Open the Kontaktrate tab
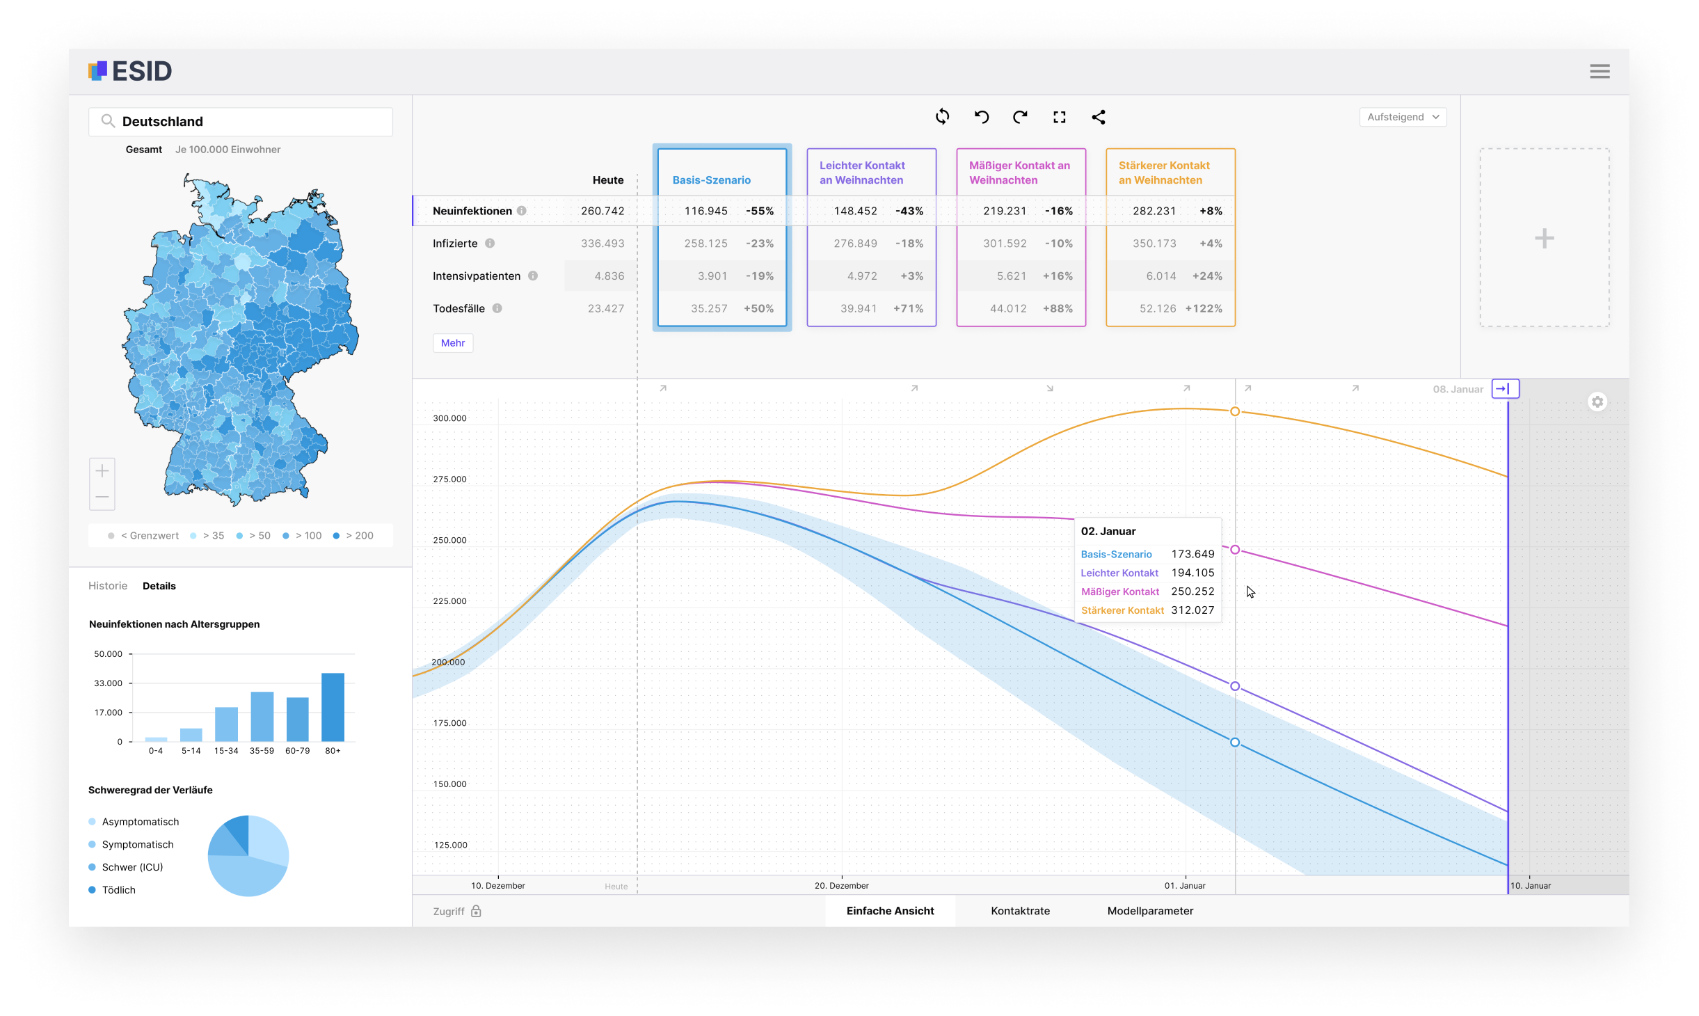The height and width of the screenshot is (1016, 1699). coord(1021,911)
